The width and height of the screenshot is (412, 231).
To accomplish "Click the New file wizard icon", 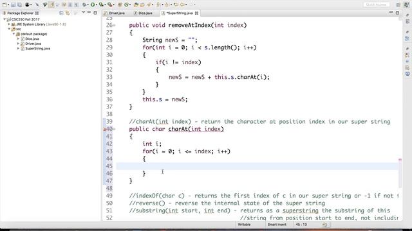I will (x=5, y=4).
